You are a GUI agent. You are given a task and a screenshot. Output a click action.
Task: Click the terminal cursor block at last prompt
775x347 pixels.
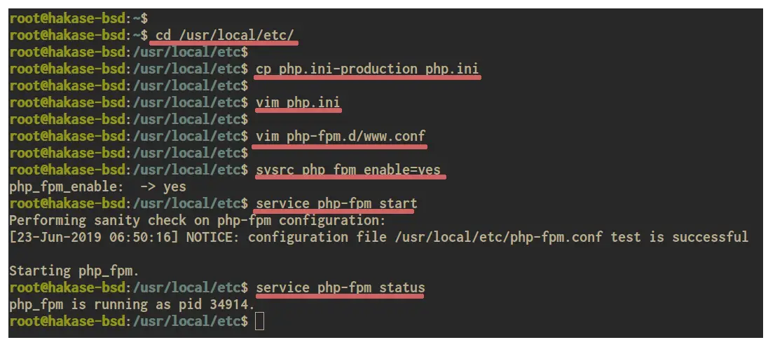tap(259, 321)
